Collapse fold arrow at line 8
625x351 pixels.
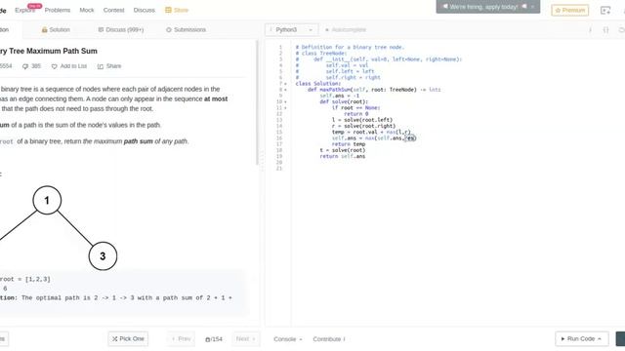[x=285, y=90]
